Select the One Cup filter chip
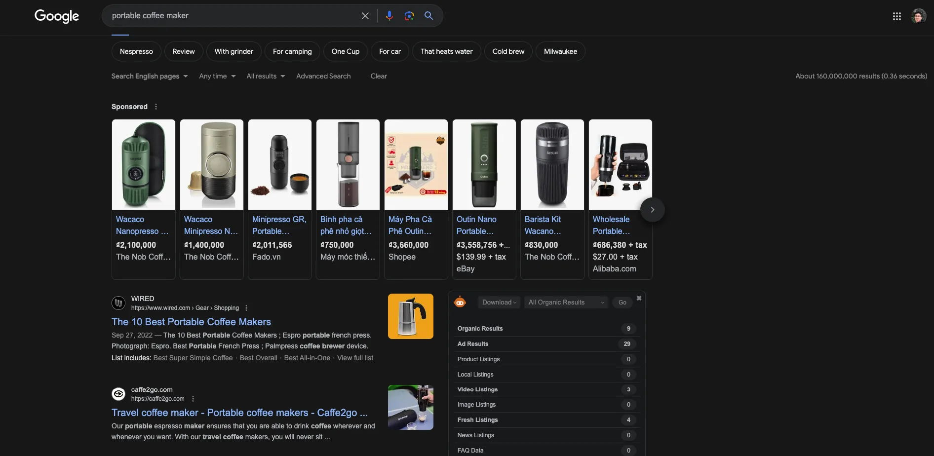 click(346, 51)
